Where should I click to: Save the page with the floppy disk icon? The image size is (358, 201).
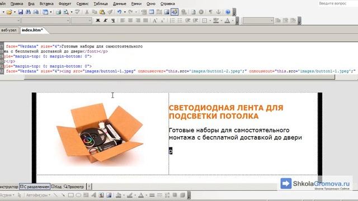pos(21,12)
